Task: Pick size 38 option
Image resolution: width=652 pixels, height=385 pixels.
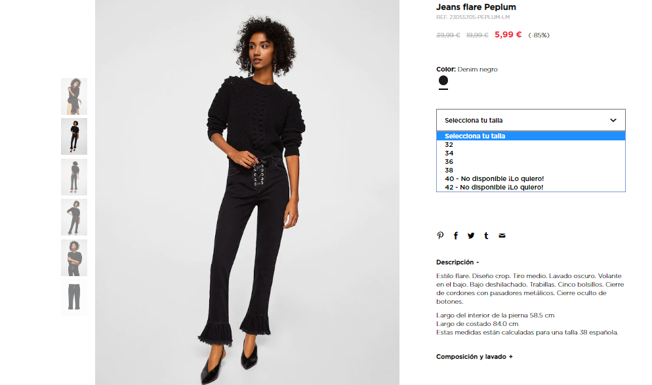Action: pyautogui.click(x=531, y=170)
